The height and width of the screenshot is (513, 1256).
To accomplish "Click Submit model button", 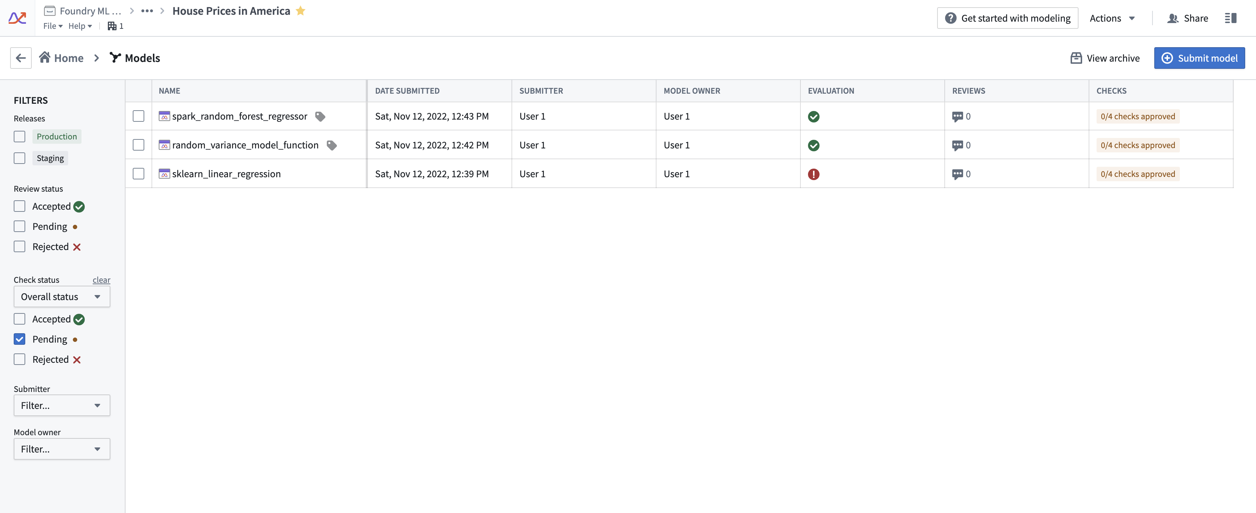I will click(1199, 58).
